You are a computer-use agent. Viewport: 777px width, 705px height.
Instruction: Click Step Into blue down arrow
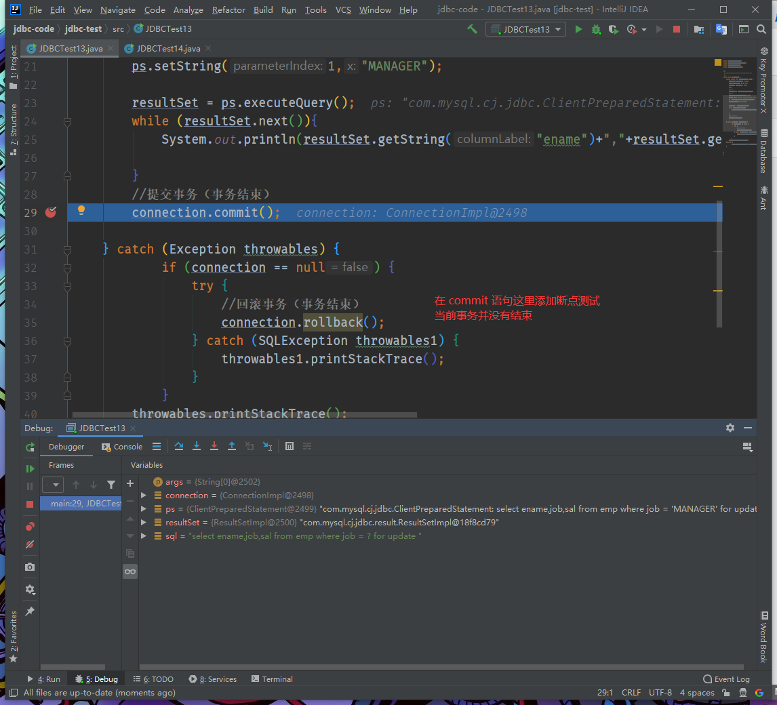coord(197,446)
